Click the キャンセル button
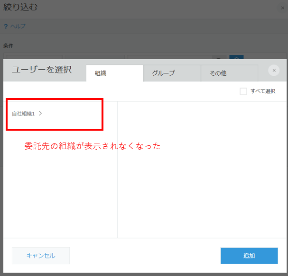Viewport: 288px width, 276px height. click(41, 256)
